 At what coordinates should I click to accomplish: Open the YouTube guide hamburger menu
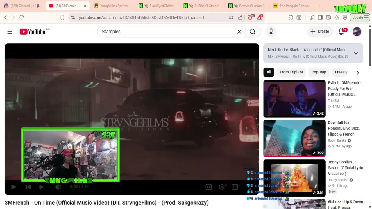pyautogui.click(x=10, y=32)
